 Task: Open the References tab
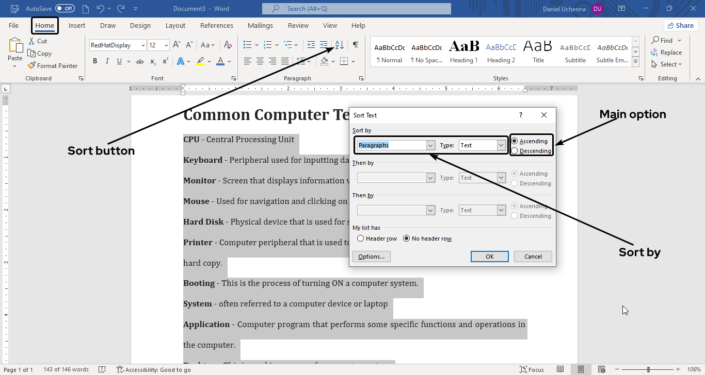pyautogui.click(x=216, y=26)
